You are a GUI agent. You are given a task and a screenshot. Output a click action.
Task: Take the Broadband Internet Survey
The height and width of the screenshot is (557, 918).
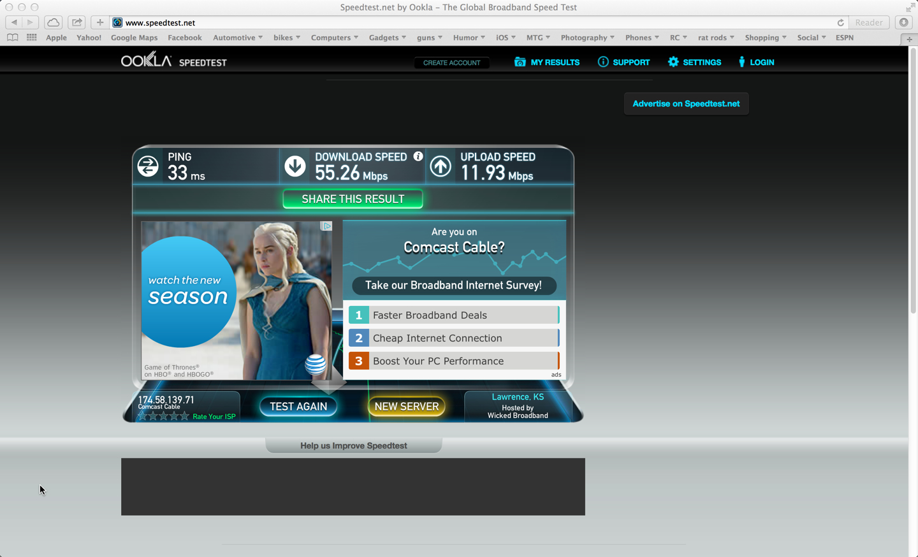tap(454, 286)
